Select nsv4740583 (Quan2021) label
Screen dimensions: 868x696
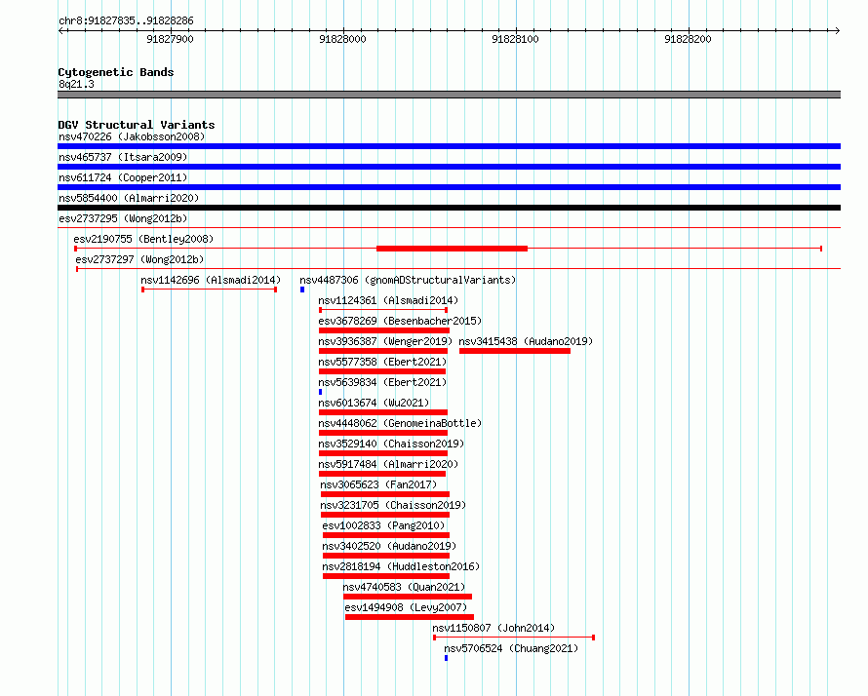404,587
